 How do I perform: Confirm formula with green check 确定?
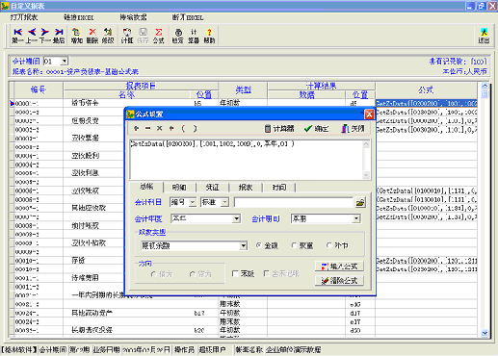[316, 129]
